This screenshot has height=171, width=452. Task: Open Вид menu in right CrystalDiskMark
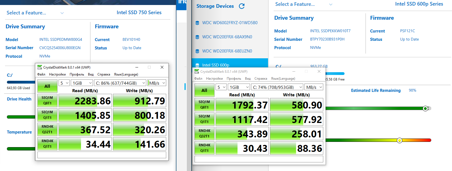tap(248, 79)
